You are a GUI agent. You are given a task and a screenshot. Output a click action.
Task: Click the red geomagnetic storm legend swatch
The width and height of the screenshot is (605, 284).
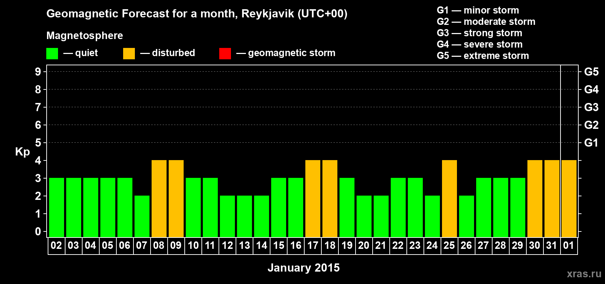coord(225,54)
